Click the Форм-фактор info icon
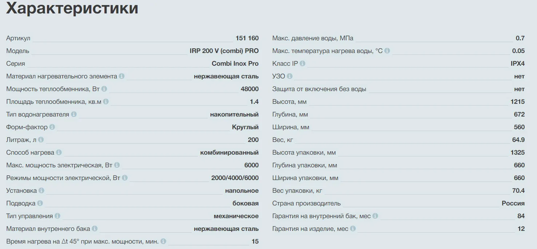Image resolution: width=537 pixels, height=249 pixels. pos(52,127)
